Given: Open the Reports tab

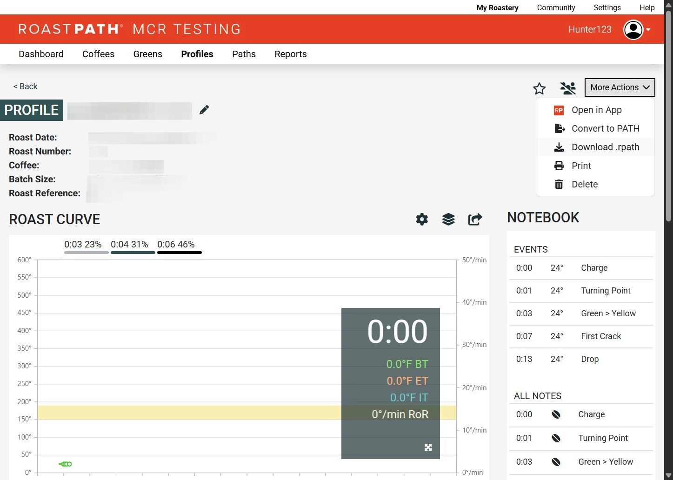Looking at the screenshot, I should [x=291, y=54].
